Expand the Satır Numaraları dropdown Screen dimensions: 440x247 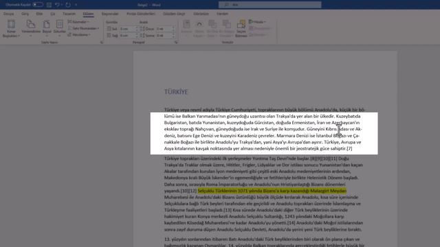pos(83,28)
